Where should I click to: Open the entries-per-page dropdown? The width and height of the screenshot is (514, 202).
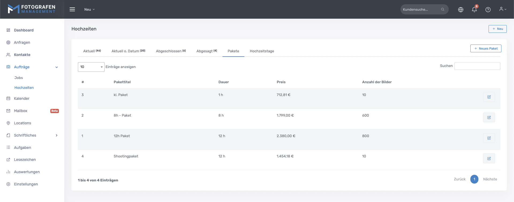pos(91,67)
